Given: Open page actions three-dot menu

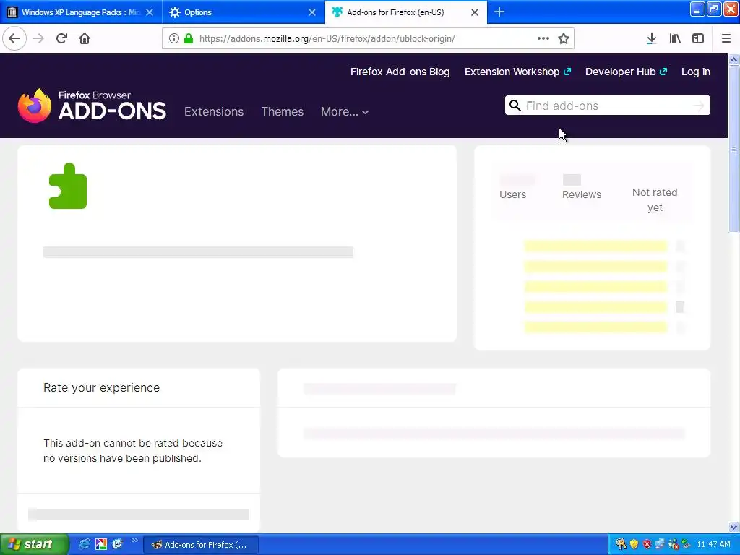Looking at the screenshot, I should tap(543, 39).
